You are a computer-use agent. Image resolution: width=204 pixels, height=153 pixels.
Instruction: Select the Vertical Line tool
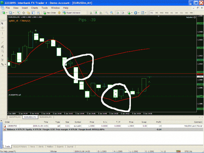coord(2,33)
